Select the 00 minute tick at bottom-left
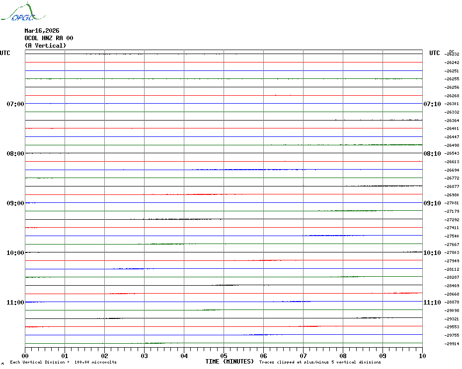 (x=25, y=356)
